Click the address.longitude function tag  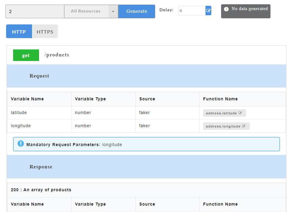point(226,126)
